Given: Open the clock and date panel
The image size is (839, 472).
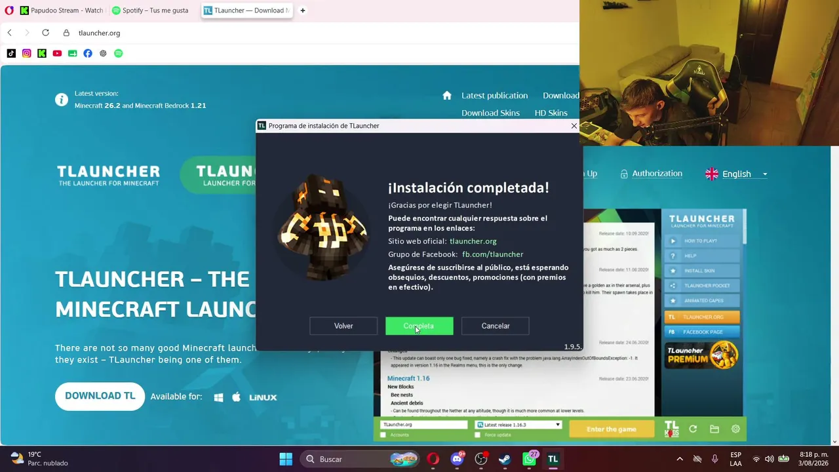Looking at the screenshot, I should 814,459.
